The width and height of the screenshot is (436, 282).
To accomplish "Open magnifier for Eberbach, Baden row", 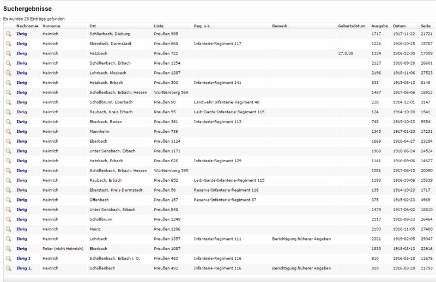I will [x=8, y=122].
